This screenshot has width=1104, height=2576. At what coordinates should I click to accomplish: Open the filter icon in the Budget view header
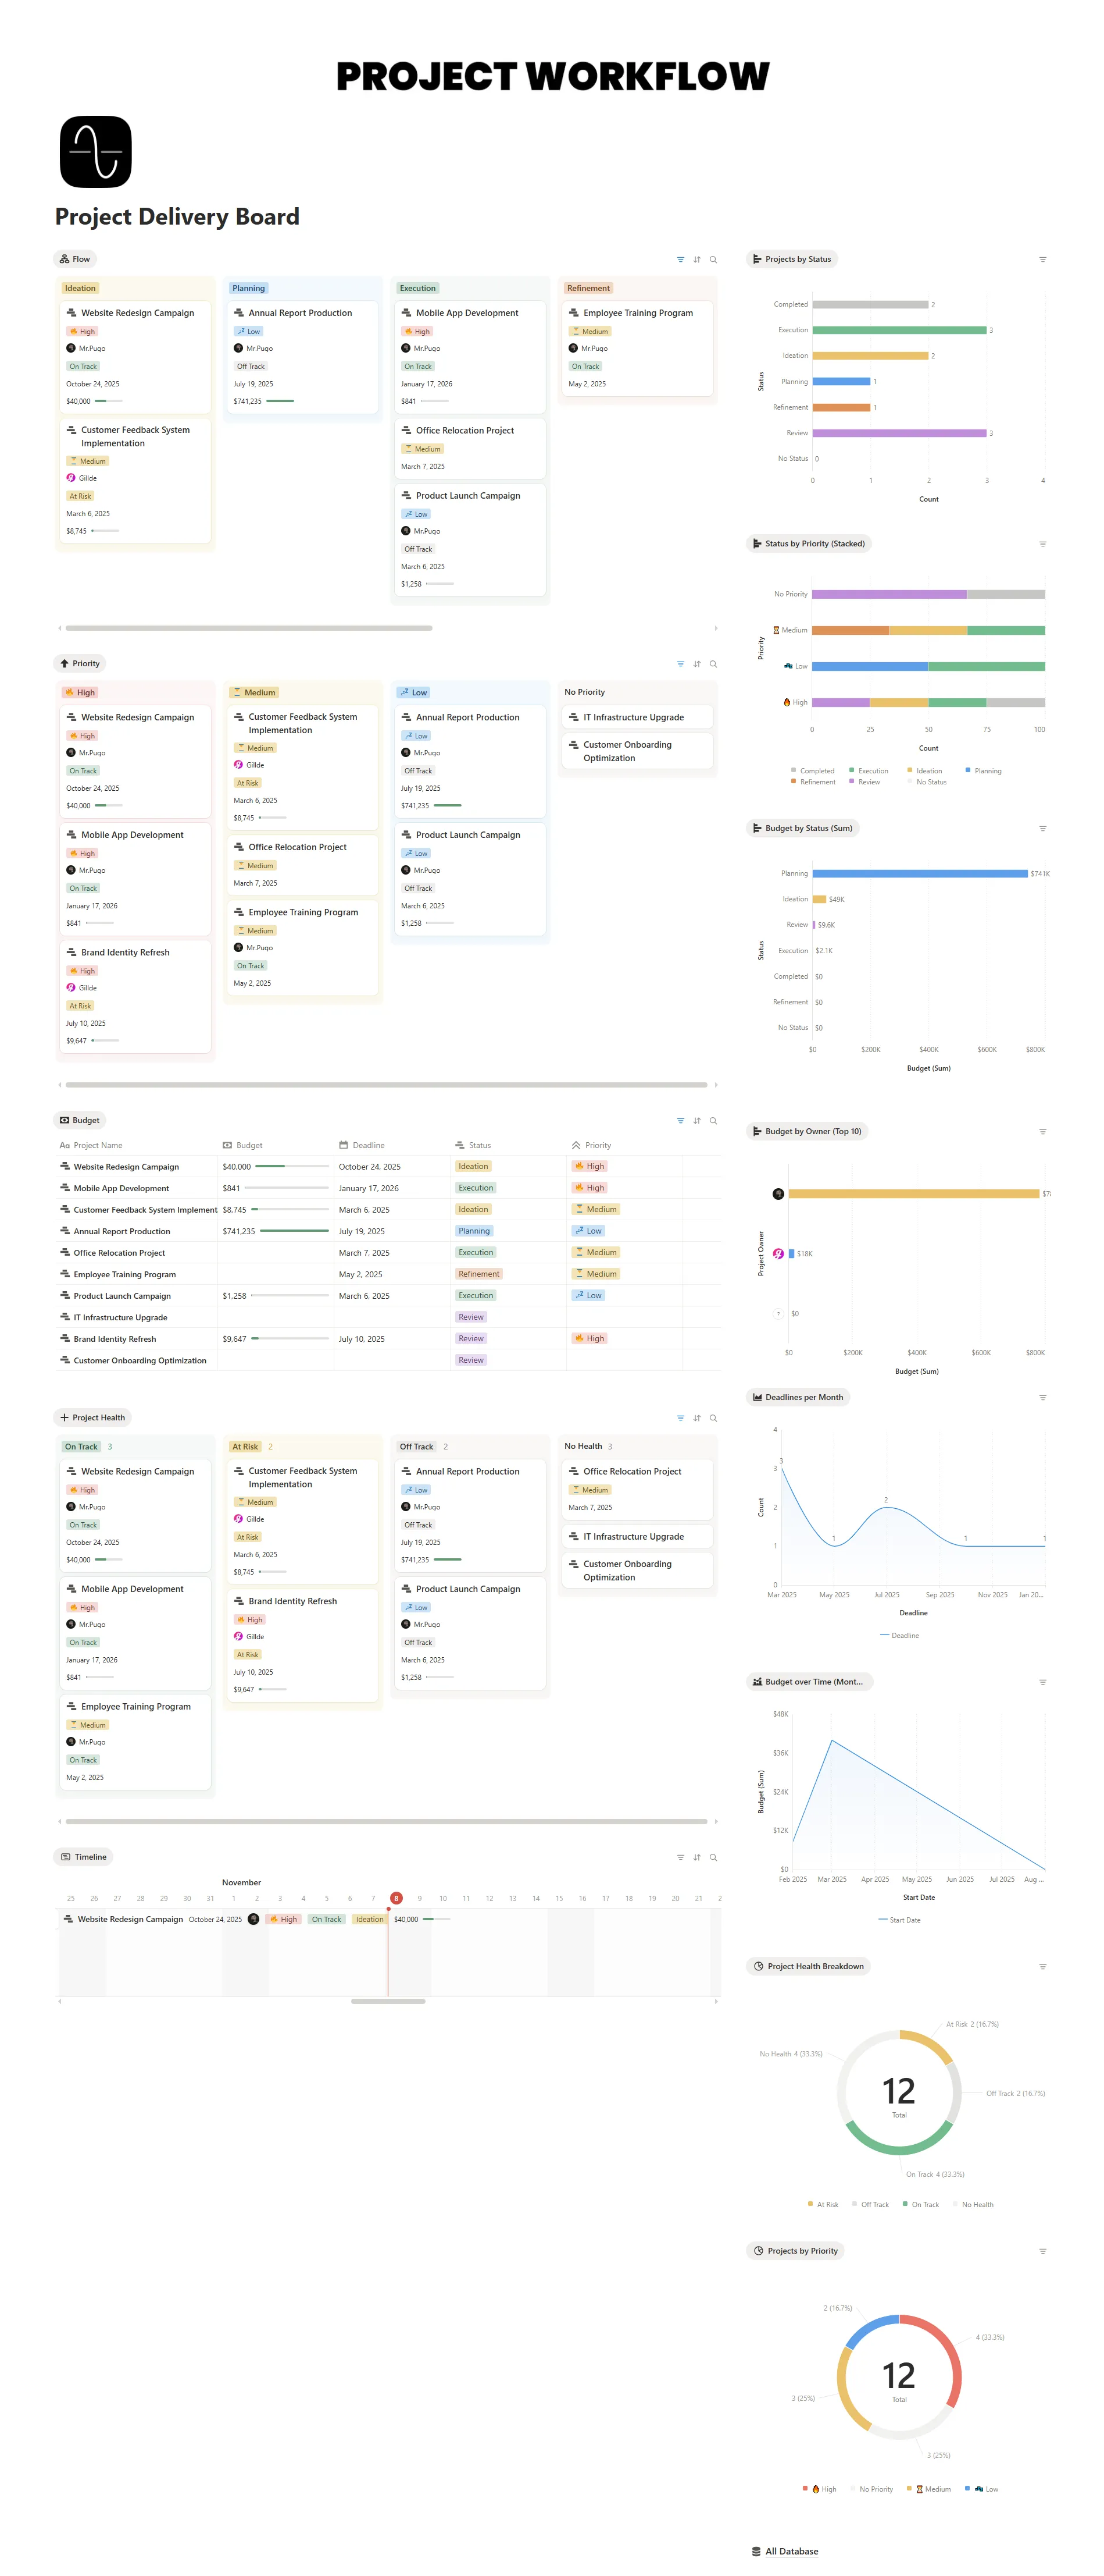[680, 1121]
